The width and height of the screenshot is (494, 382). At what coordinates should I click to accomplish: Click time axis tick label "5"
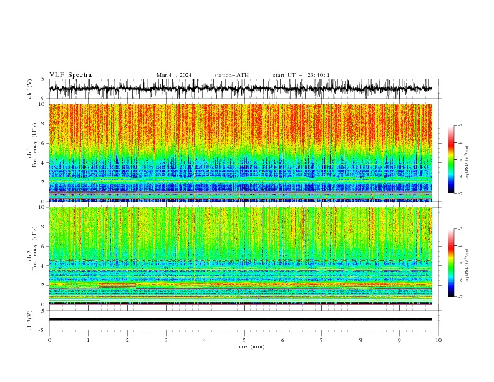click(244, 340)
